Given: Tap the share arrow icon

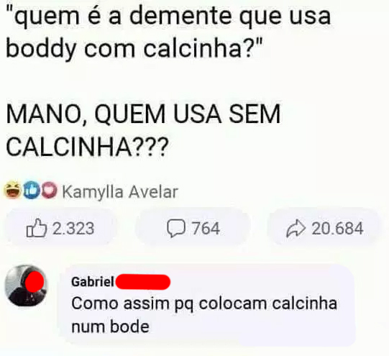Looking at the screenshot, I should (296, 229).
